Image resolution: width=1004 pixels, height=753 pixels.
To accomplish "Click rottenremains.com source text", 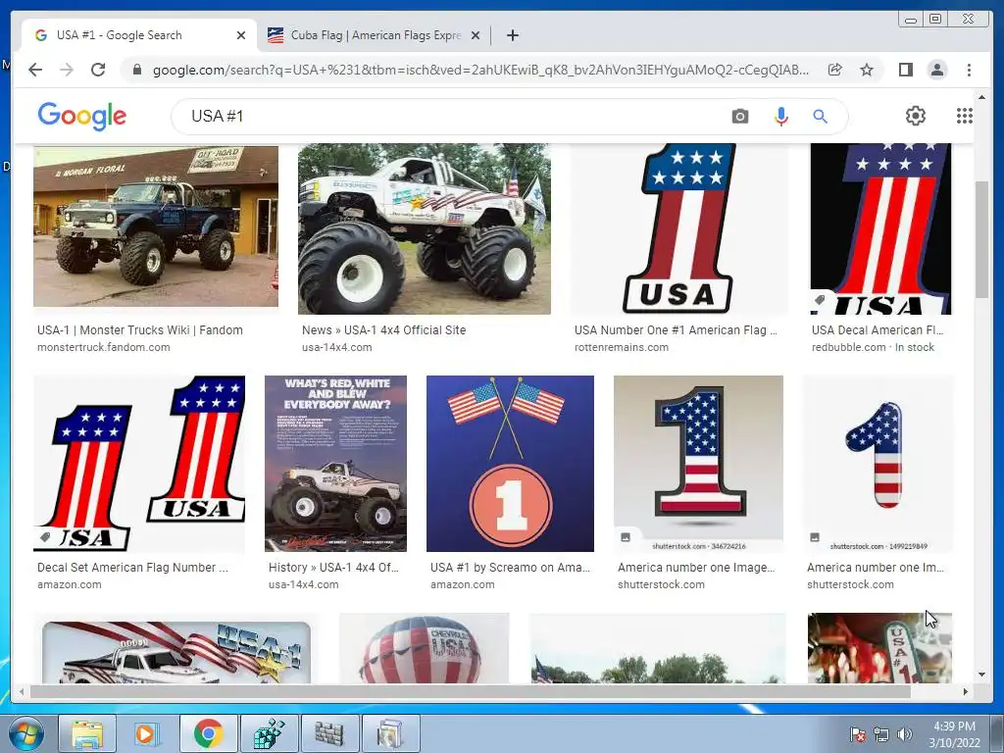I will [621, 347].
